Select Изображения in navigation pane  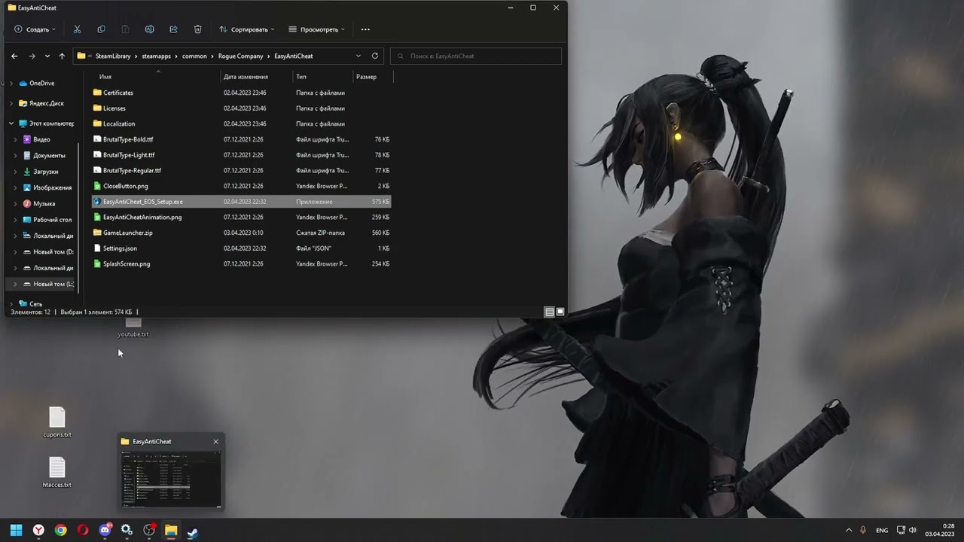click(52, 187)
